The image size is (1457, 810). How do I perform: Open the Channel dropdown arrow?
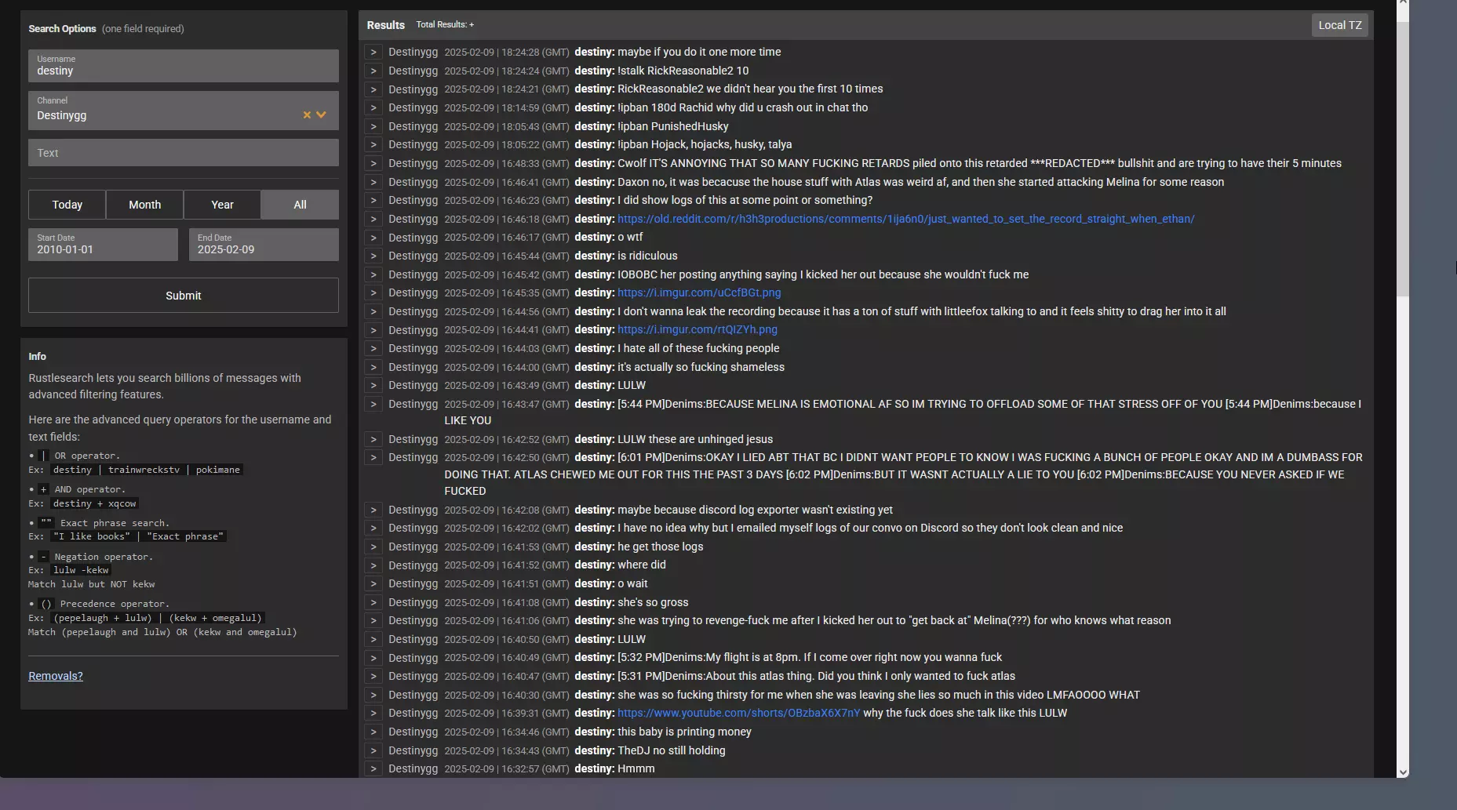tap(321, 114)
